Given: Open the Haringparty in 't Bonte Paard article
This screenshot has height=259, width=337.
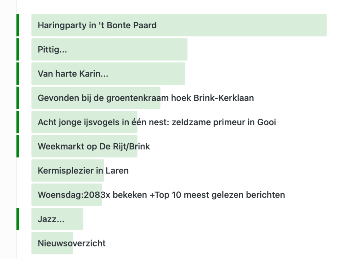Looking at the screenshot, I should [97, 25].
